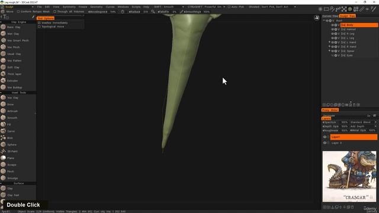Hide the Body object in Sculpt Tree
The image size is (379, 213).
click(x=332, y=25)
